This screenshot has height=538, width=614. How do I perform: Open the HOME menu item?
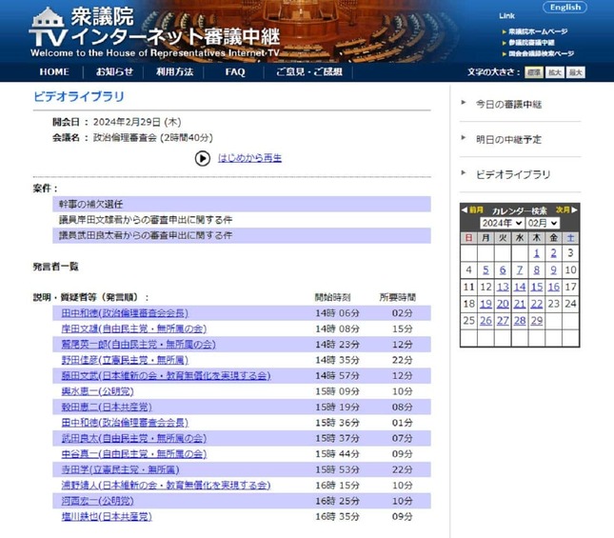[54, 72]
